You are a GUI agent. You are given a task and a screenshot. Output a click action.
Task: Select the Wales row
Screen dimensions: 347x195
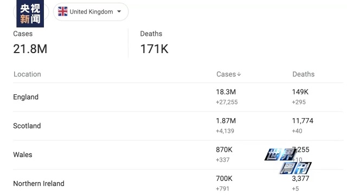tap(178, 155)
